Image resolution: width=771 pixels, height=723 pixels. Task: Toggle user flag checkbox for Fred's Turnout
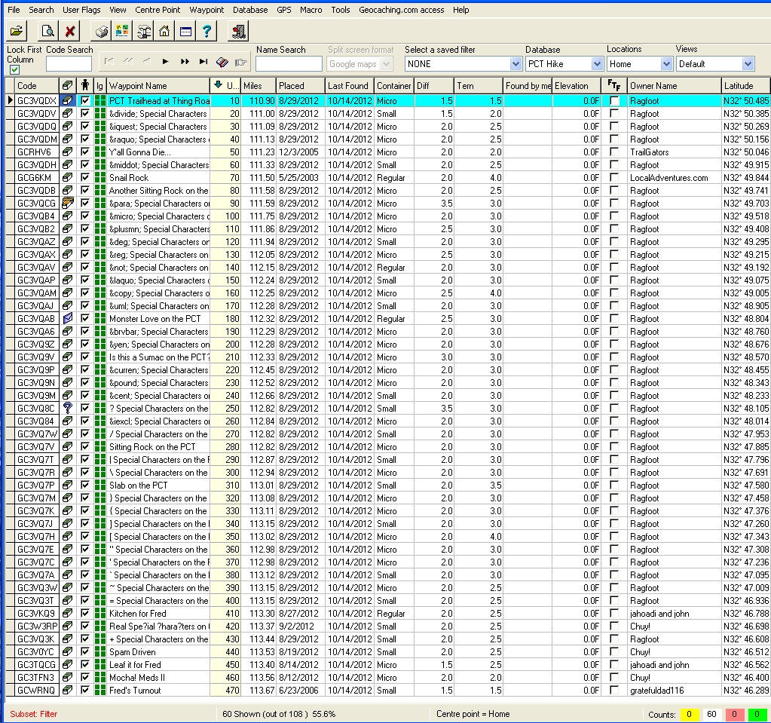click(x=85, y=690)
